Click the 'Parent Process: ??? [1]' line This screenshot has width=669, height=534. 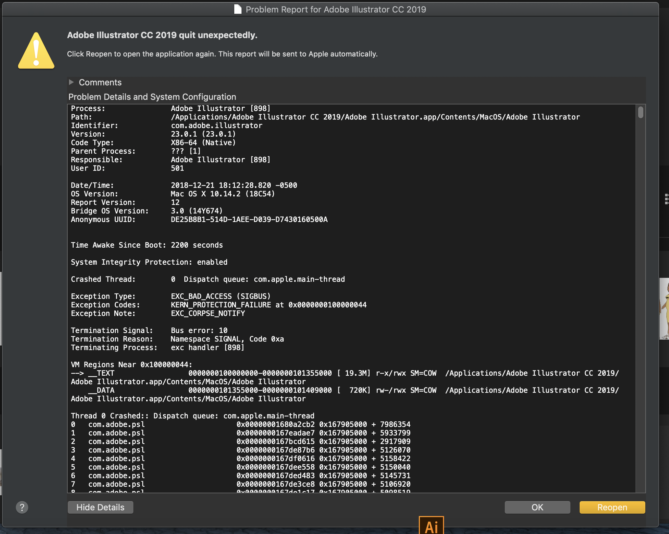point(136,151)
